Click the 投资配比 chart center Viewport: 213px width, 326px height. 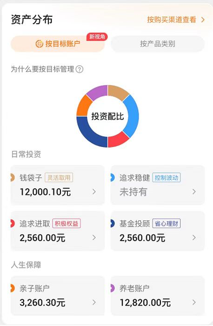[x=107, y=116]
